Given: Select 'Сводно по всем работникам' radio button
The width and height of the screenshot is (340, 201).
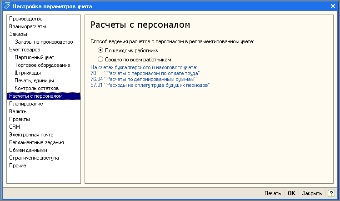Looking at the screenshot, I should coord(100,59).
